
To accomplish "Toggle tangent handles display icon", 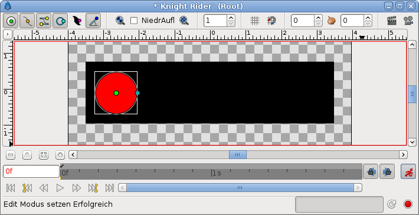I will click(44, 21).
